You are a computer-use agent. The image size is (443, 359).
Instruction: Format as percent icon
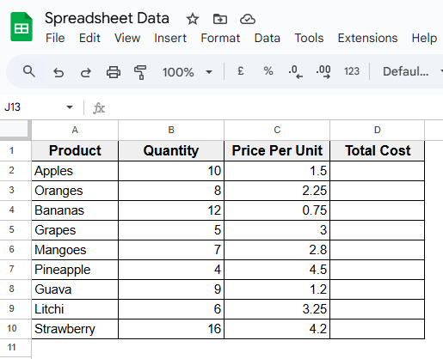point(268,71)
